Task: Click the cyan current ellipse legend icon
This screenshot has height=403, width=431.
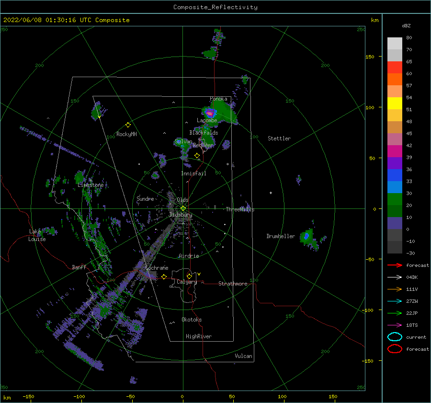Action: (395, 337)
